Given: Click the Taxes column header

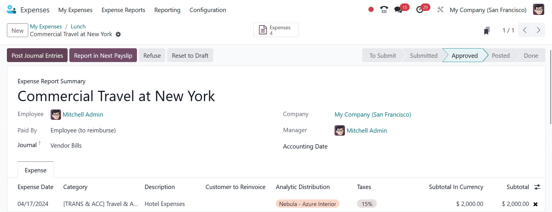Looking at the screenshot, I should (x=364, y=187).
